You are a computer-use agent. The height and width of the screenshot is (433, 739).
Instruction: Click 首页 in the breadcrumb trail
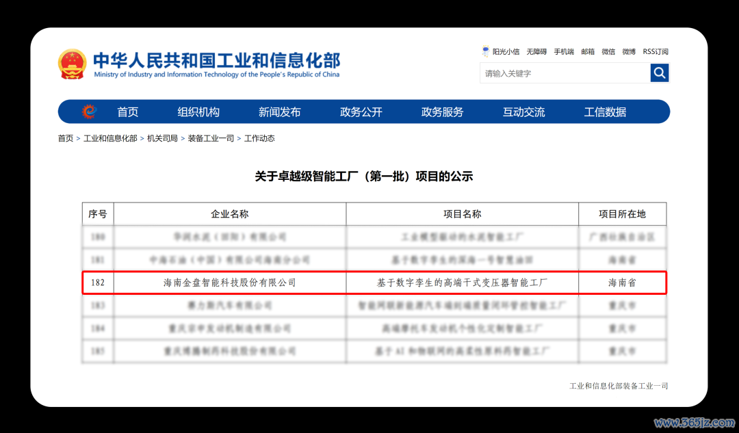pos(66,139)
